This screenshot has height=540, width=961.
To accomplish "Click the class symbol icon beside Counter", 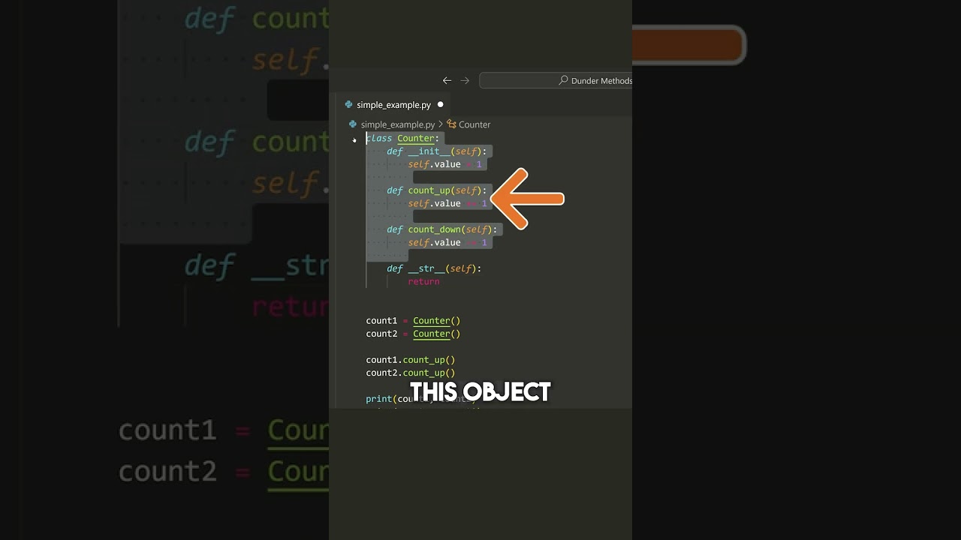I will coord(451,124).
